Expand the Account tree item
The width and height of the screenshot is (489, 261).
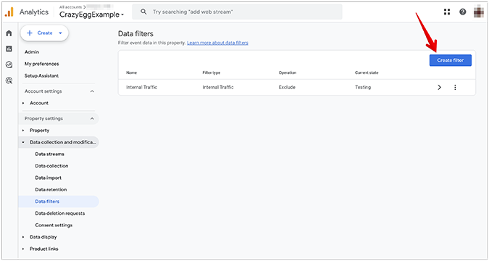[23, 103]
